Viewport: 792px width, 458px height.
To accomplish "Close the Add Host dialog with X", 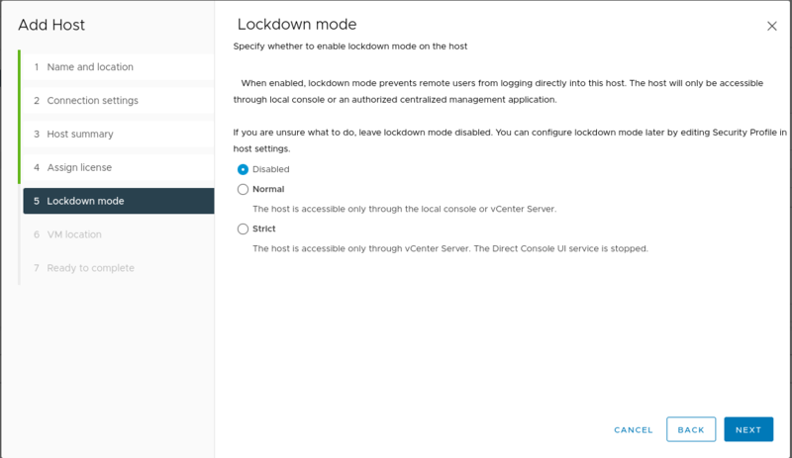I will tap(772, 26).
